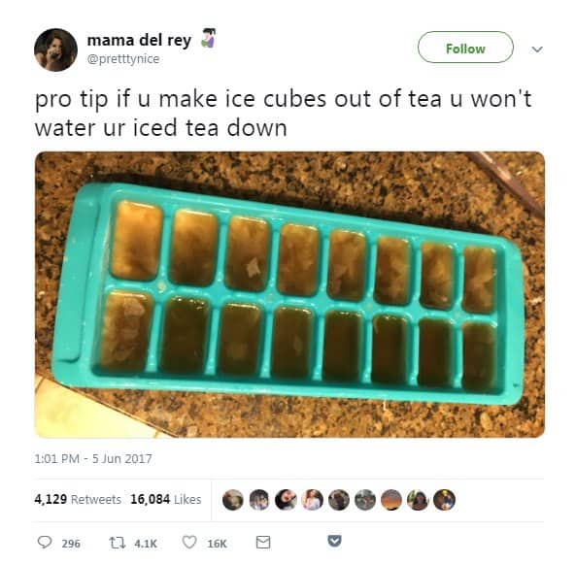Click mama del rey display name
The width and height of the screenshot is (576, 564).
tap(139, 40)
